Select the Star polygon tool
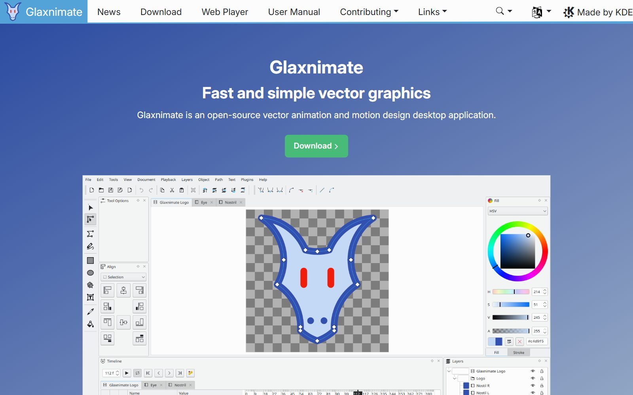 pos(91,285)
